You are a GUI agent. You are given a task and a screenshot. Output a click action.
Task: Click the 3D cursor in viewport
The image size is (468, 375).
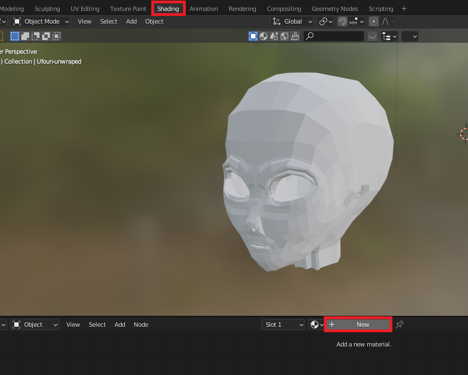pyautogui.click(x=464, y=133)
